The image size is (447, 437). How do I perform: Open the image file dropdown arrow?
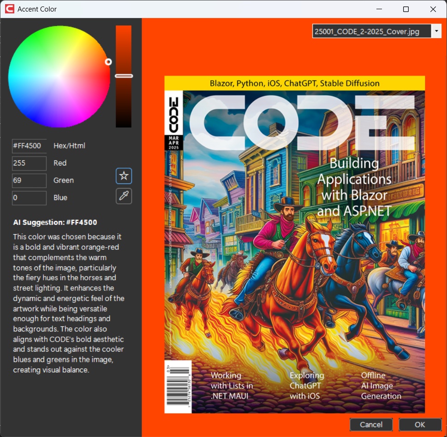[x=436, y=31]
